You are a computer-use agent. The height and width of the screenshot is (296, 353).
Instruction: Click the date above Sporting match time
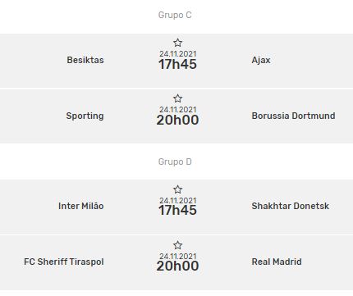[178, 109]
